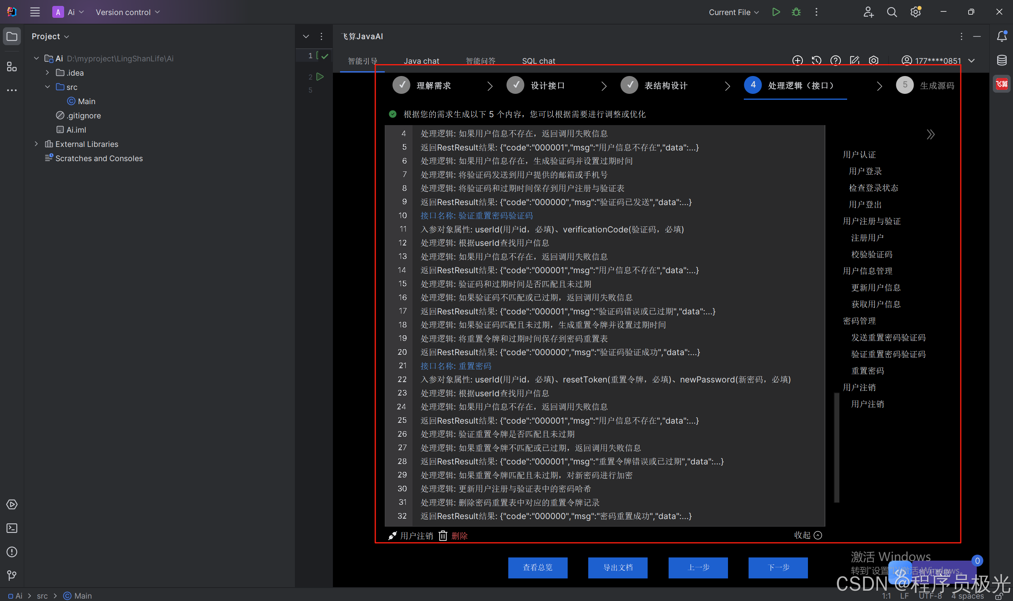The height and width of the screenshot is (601, 1013).
Task: Open the Current File run configuration dropdown
Action: (733, 12)
